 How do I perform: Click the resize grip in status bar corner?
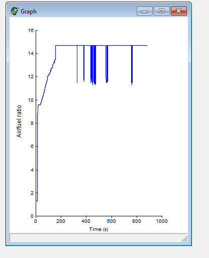[x=185, y=239]
